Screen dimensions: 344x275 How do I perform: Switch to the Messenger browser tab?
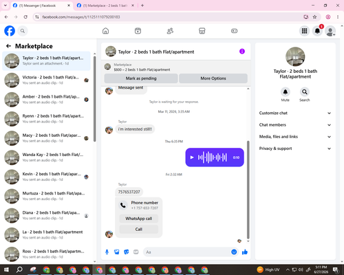click(x=41, y=5)
